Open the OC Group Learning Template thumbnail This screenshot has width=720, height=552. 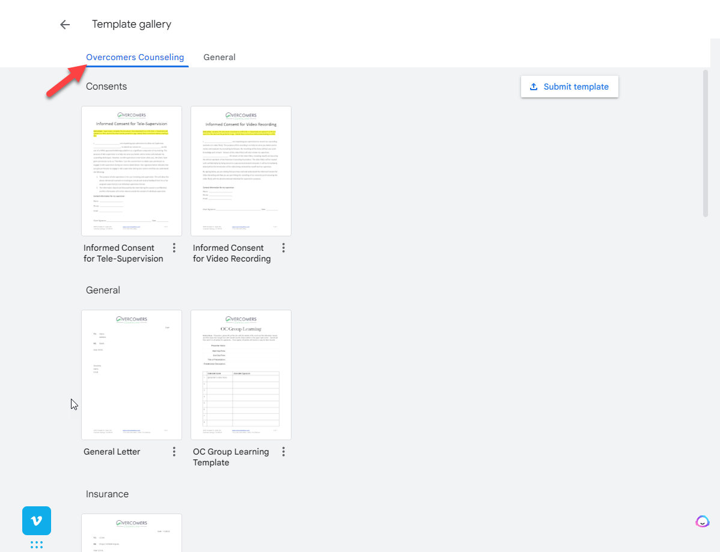point(241,375)
